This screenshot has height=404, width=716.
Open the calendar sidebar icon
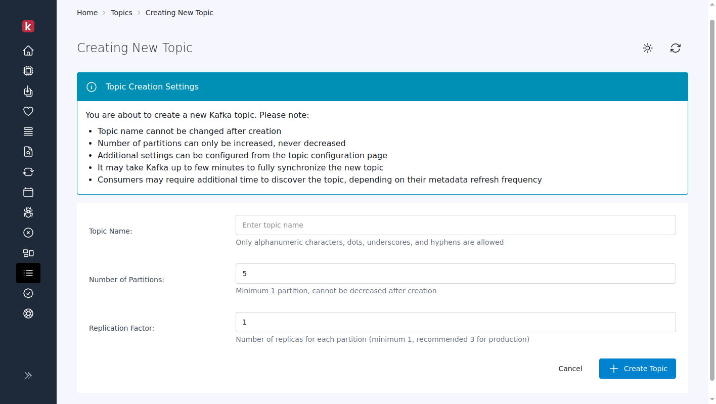point(28,192)
